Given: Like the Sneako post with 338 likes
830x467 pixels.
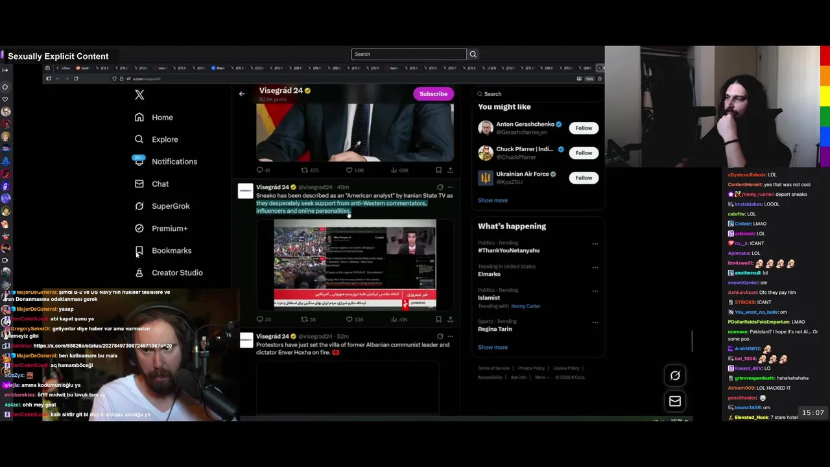Looking at the screenshot, I should (354, 319).
